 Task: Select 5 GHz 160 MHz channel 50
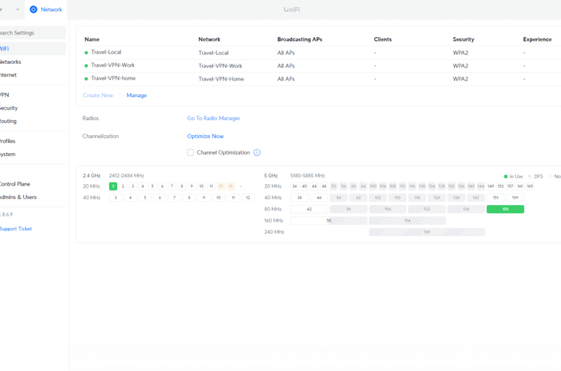click(329, 221)
